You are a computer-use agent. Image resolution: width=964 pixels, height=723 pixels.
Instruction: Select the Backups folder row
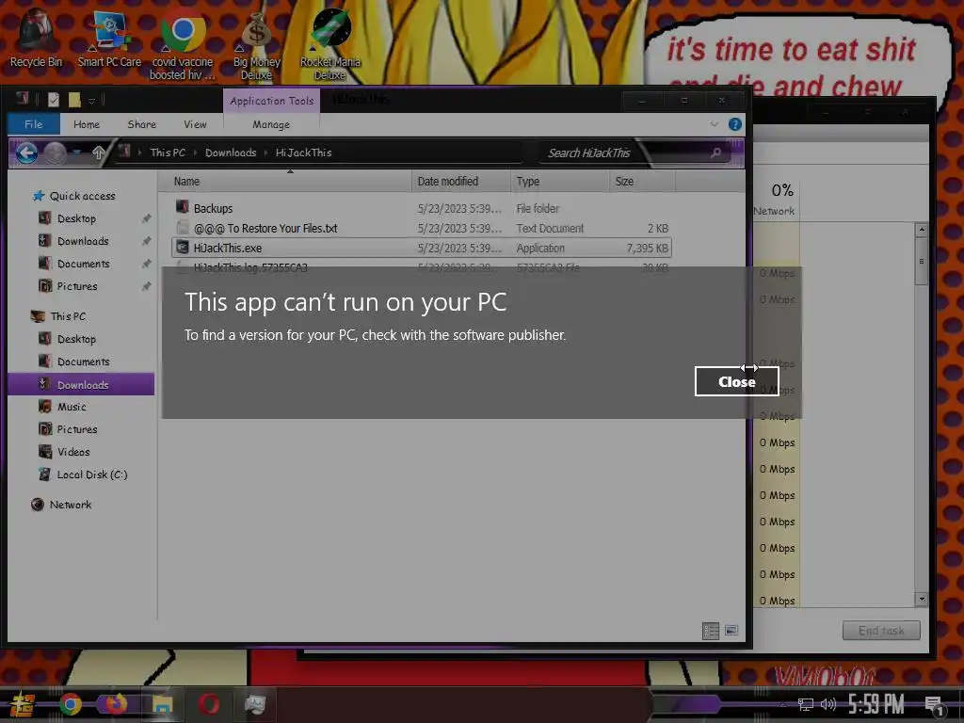(x=421, y=208)
